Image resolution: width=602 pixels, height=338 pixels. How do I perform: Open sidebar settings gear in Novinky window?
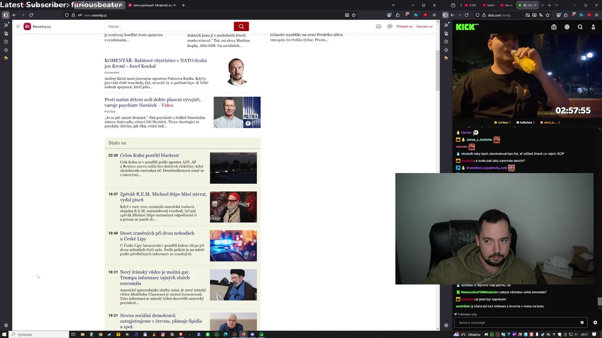(x=6, y=325)
